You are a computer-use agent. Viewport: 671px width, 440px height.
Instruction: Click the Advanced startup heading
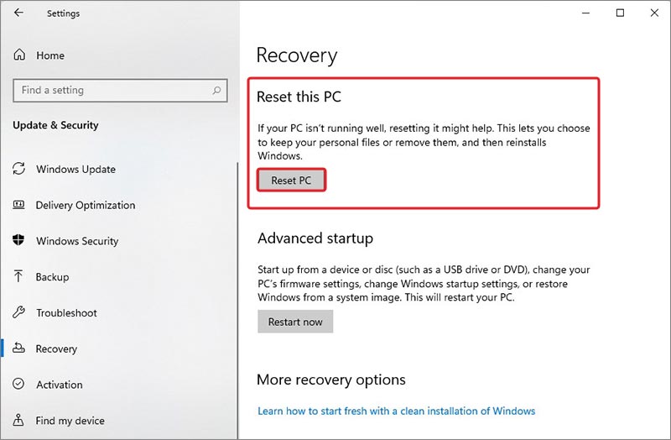click(315, 238)
